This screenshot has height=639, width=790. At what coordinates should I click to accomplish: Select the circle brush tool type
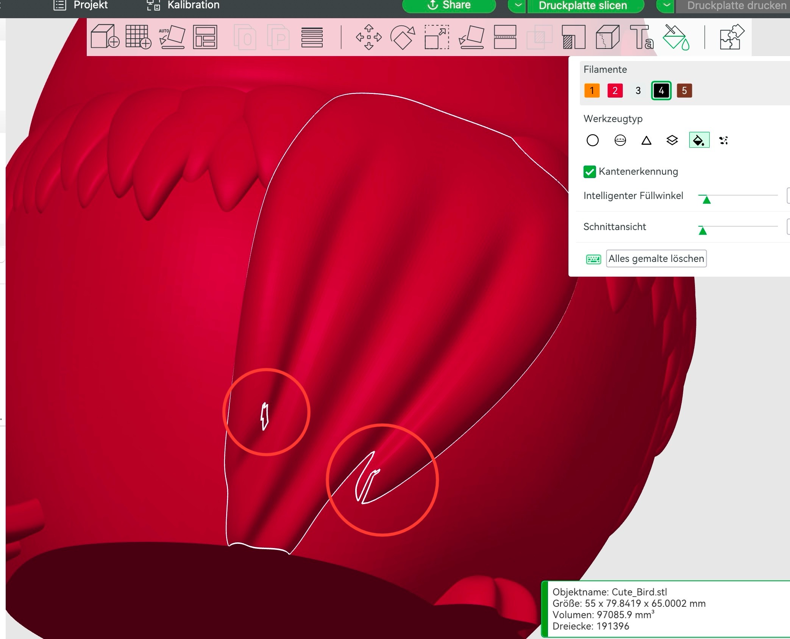click(x=592, y=141)
